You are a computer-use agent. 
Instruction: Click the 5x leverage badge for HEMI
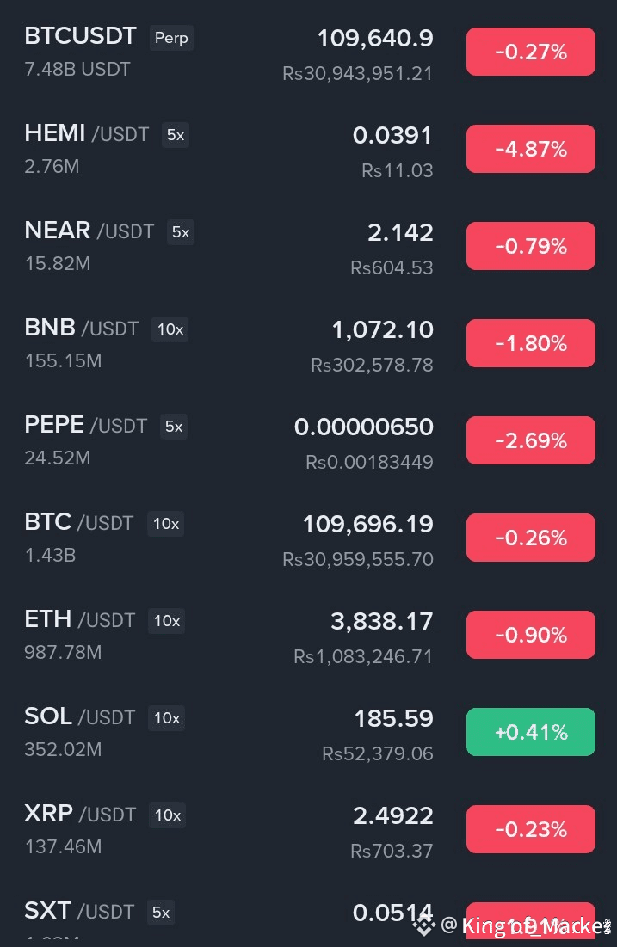click(x=176, y=135)
